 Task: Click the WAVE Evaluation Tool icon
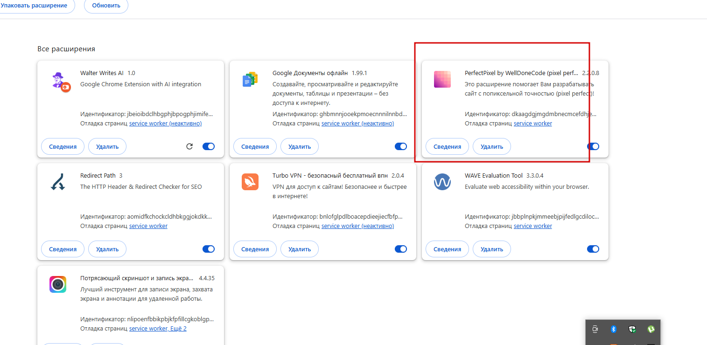click(x=442, y=182)
